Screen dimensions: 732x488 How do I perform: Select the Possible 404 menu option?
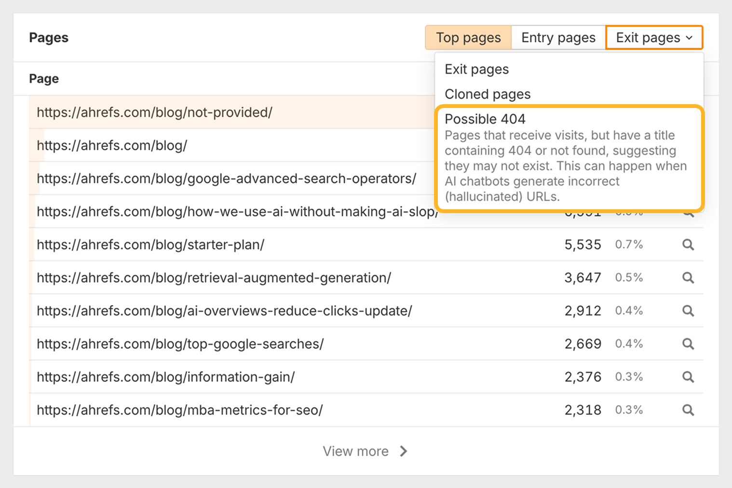coord(569,158)
